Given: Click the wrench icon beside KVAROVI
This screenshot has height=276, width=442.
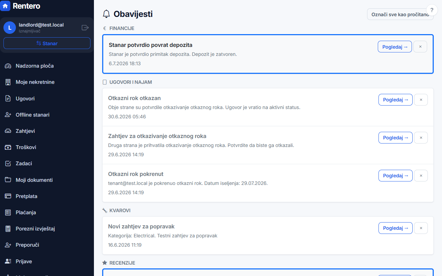Looking at the screenshot, I should click(x=105, y=210).
